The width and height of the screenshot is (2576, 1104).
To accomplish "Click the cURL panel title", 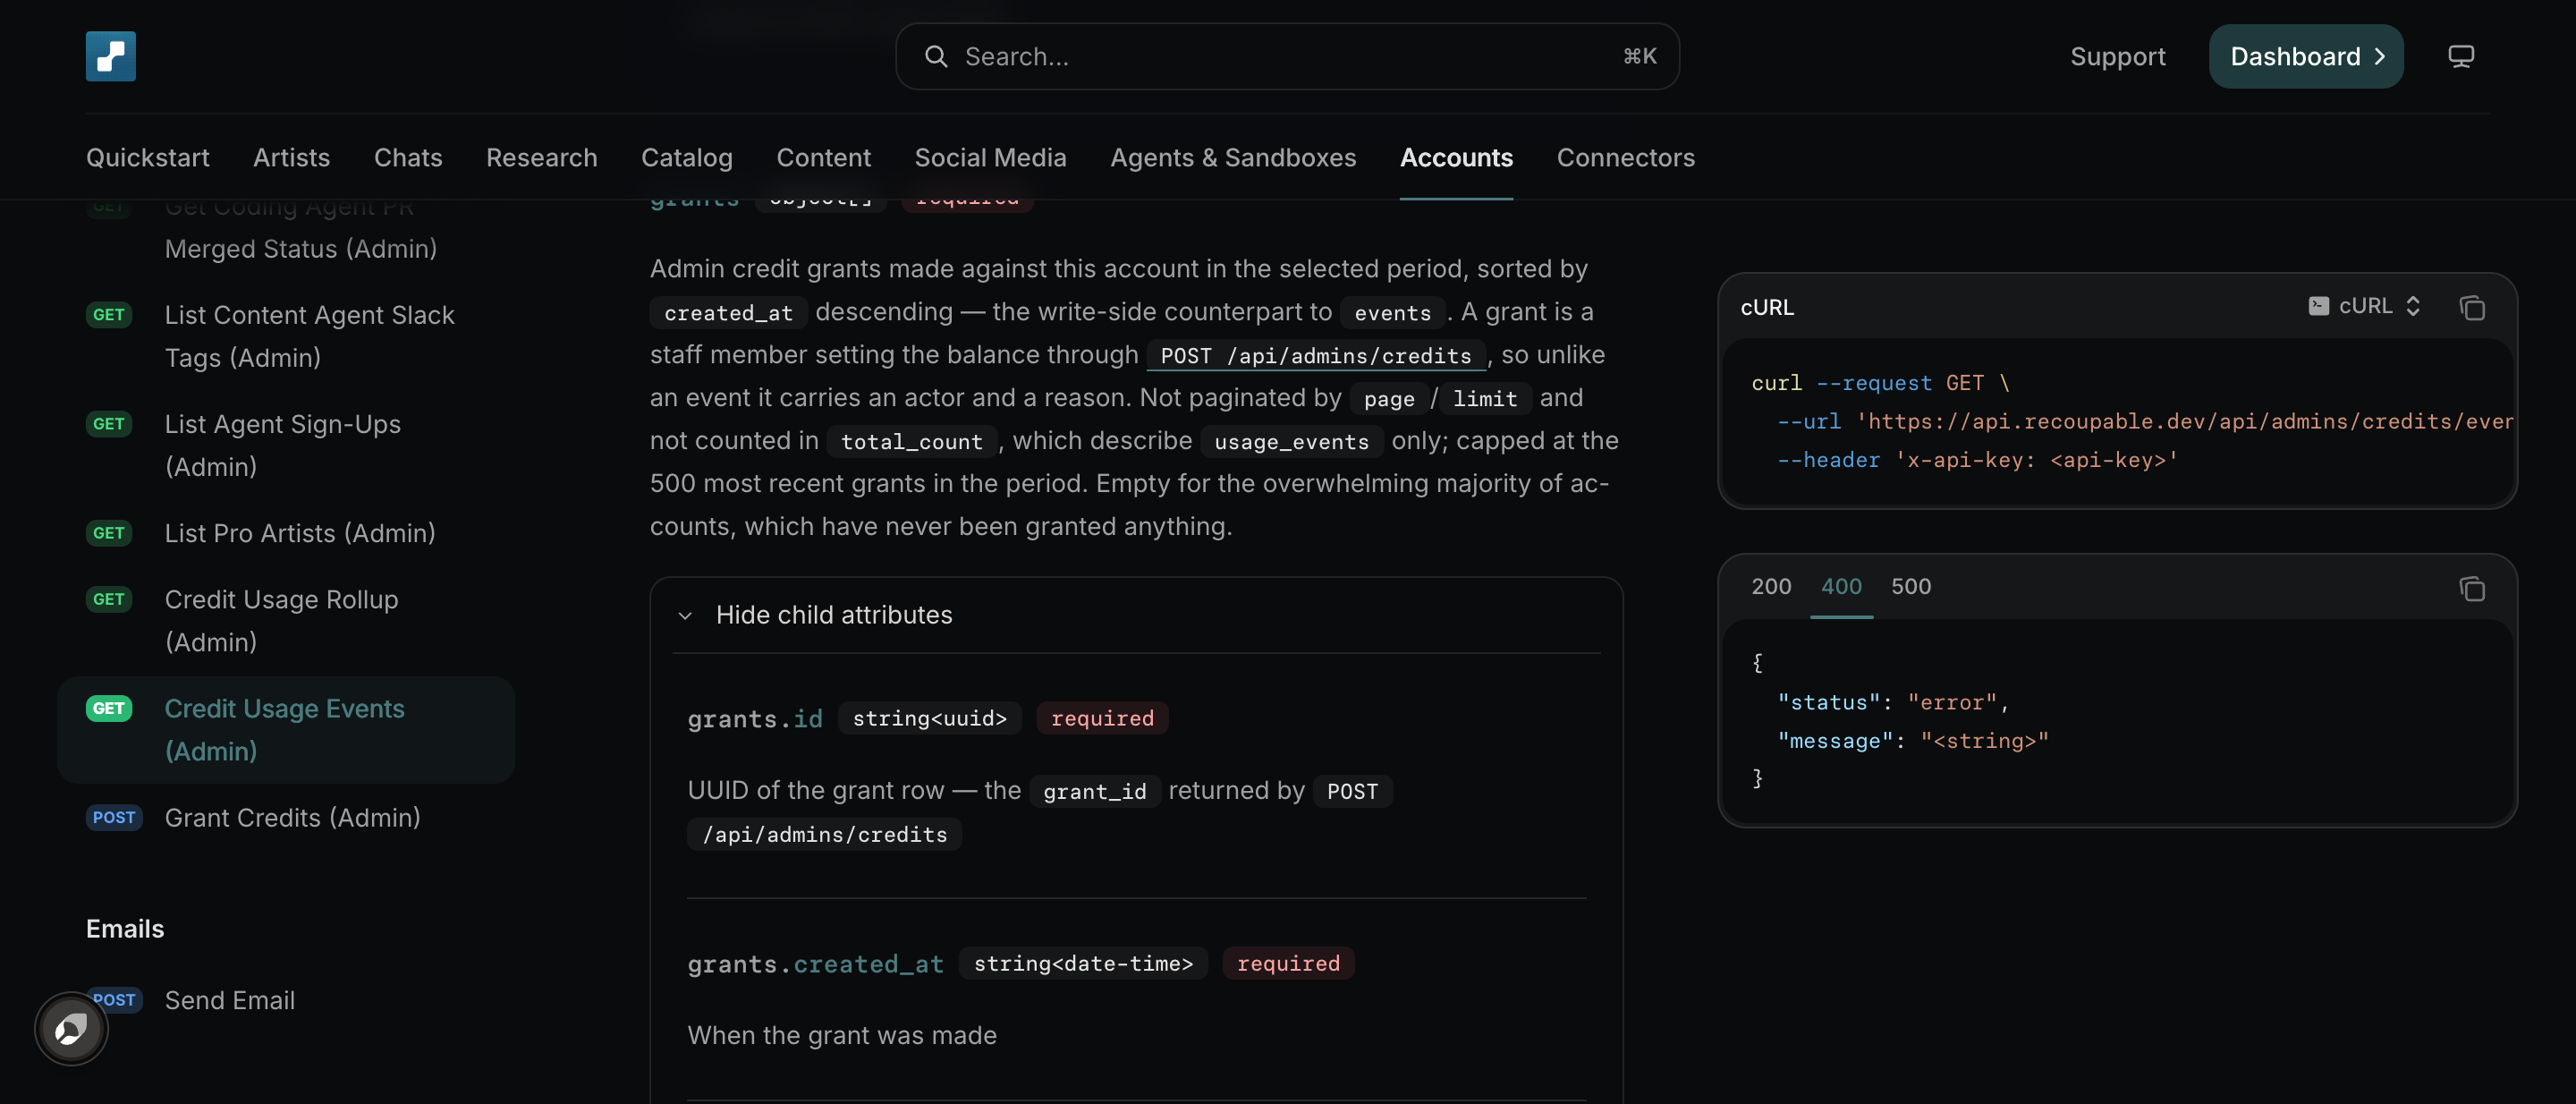I will pyautogui.click(x=1767, y=307).
